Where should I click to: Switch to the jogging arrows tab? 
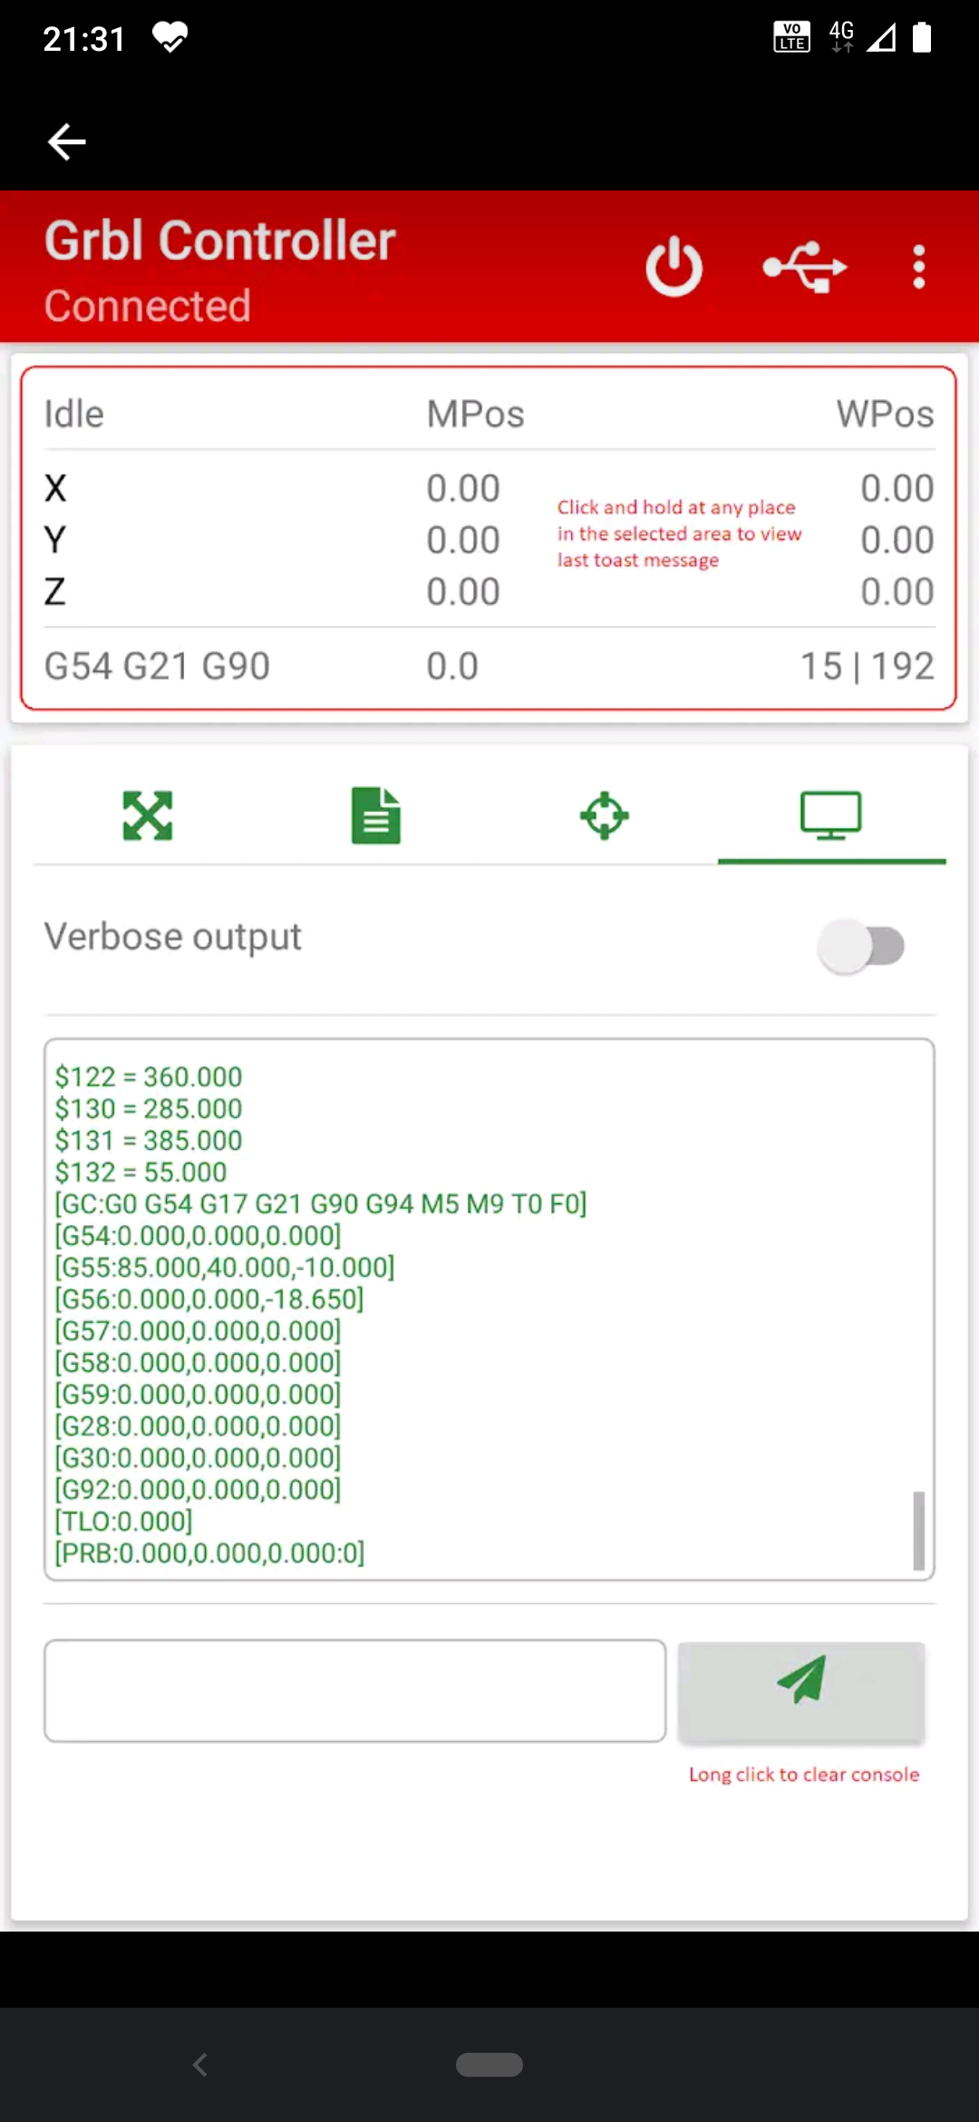pos(148,815)
